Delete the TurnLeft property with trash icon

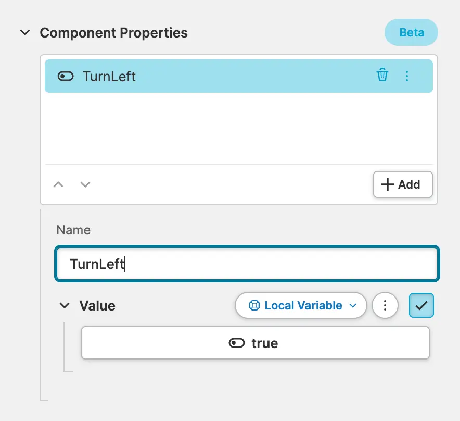coord(382,76)
